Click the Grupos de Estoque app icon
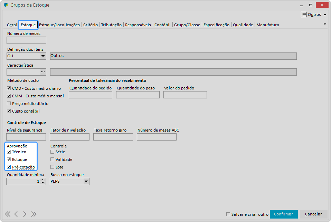 [6, 4]
